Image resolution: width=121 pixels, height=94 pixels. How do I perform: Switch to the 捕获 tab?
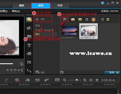[21, 6]
